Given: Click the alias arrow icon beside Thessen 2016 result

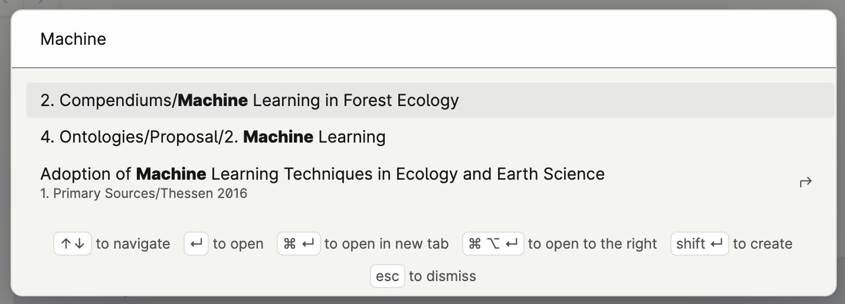Looking at the screenshot, I should pos(805,182).
